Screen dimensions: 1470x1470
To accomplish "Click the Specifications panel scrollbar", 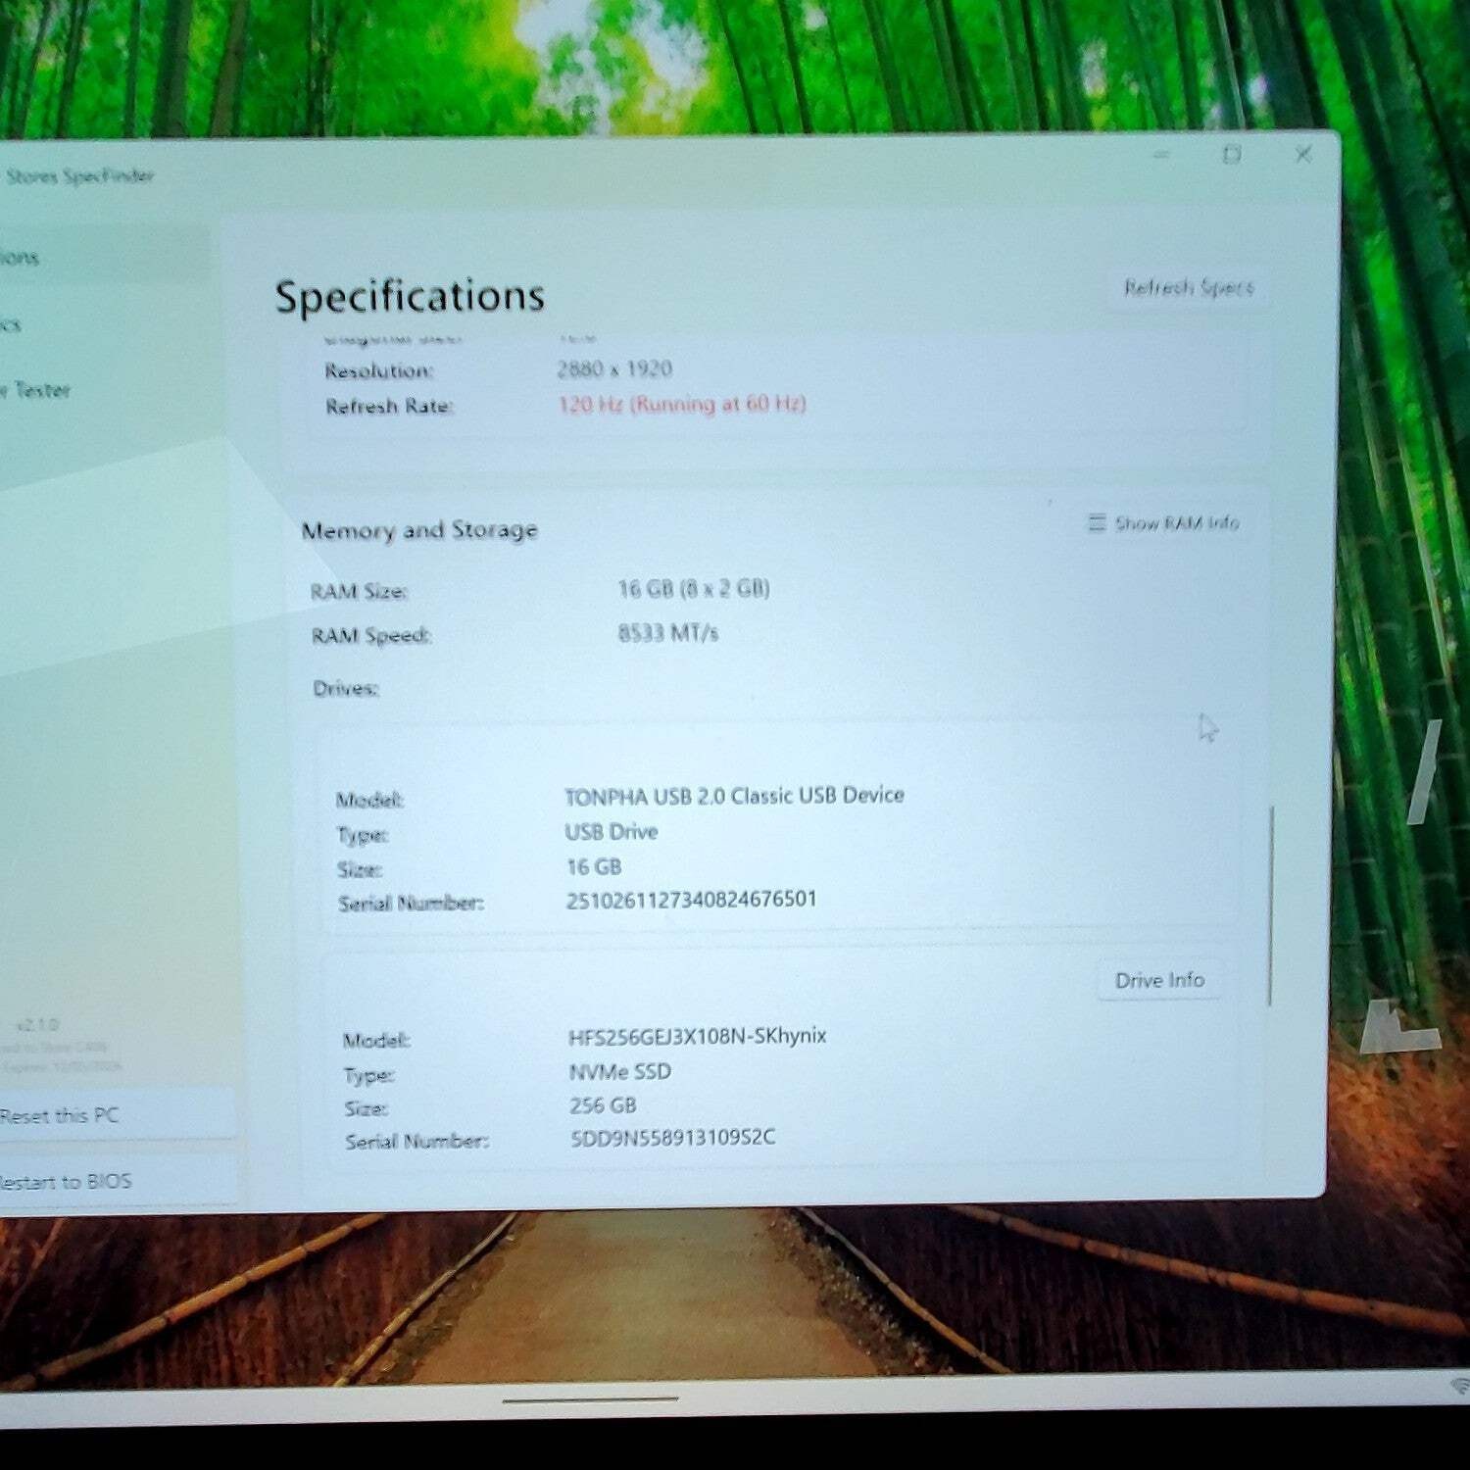I will tap(1271, 906).
